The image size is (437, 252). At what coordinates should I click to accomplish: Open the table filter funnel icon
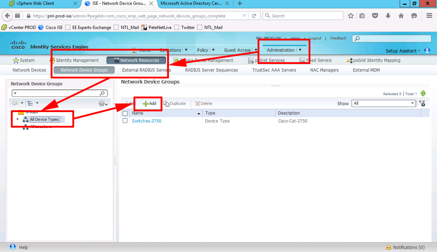(x=422, y=103)
